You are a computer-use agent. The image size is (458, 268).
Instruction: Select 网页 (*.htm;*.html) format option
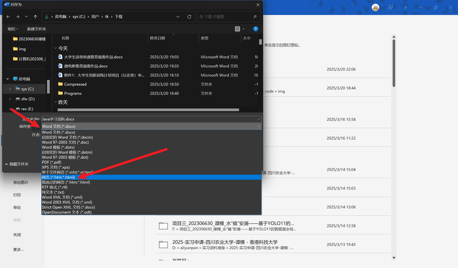[x=58, y=177]
